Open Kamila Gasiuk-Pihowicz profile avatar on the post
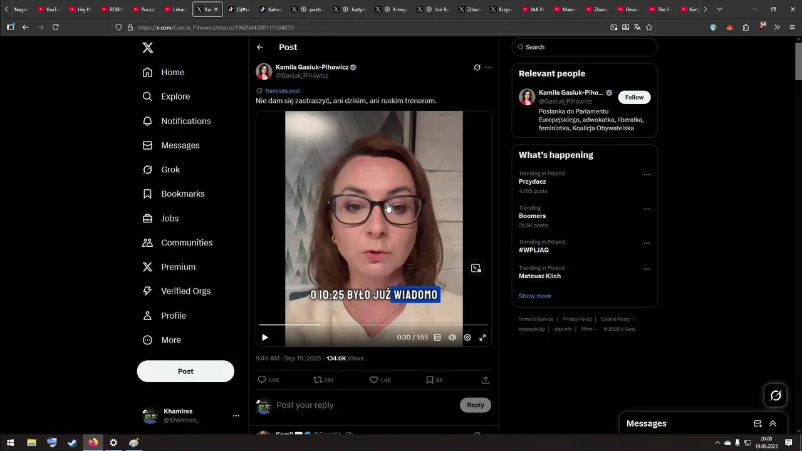802x451 pixels. (x=264, y=71)
